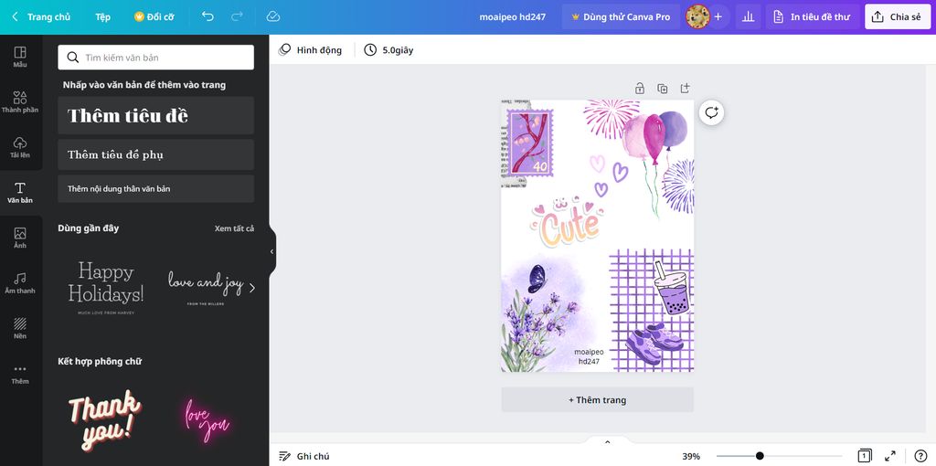Select the neon love you font combination

pyautogui.click(x=206, y=420)
